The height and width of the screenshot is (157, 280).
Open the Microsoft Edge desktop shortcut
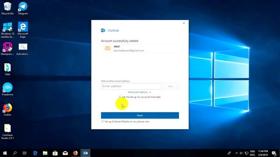[23, 30]
